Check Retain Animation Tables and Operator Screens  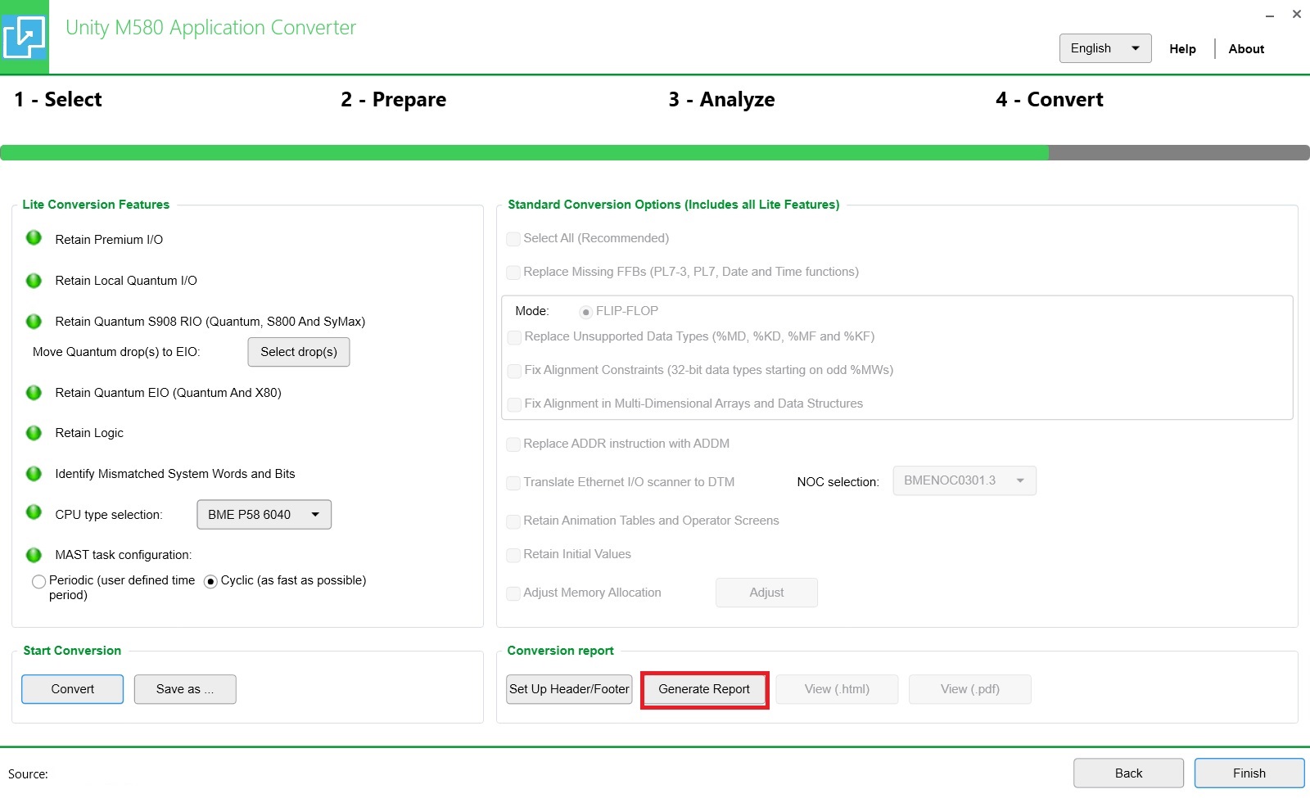(513, 521)
